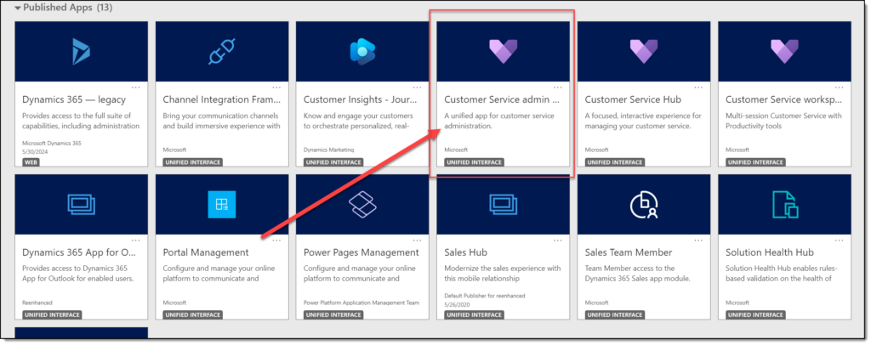Open the Dynamics 365 — legacy title
The height and width of the screenshot is (345, 871).
tap(74, 99)
